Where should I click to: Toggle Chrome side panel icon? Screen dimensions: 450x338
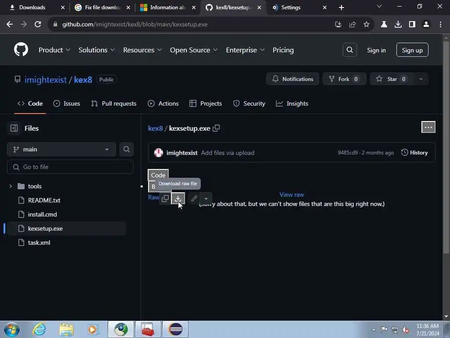coord(412,25)
